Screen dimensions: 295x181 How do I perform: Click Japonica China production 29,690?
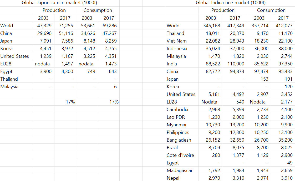coord(44,33)
